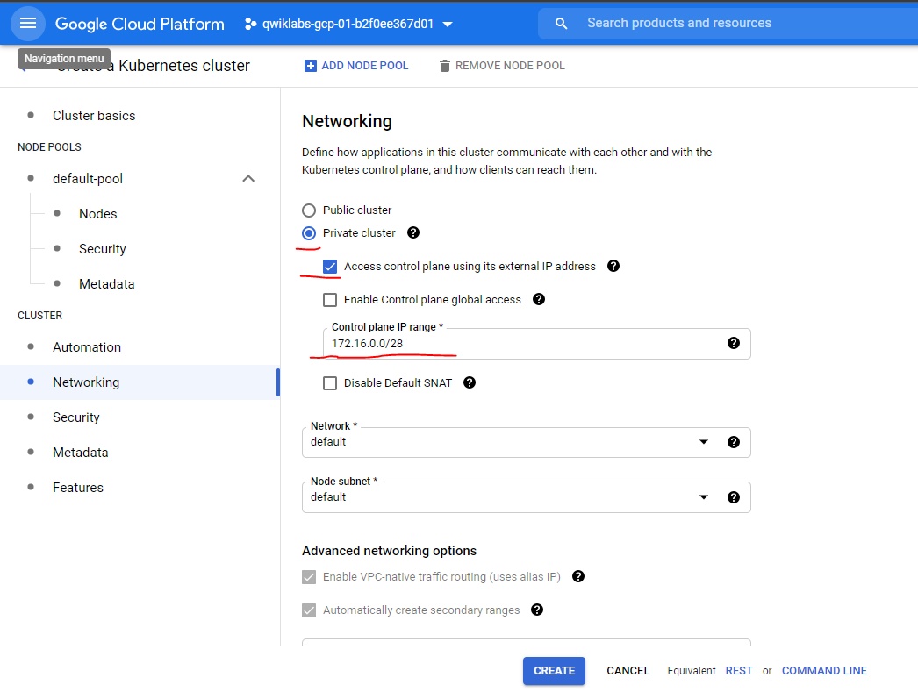Toggle Enable VPC-native traffic routing checkbox
This screenshot has height=692, width=918.
(x=309, y=577)
